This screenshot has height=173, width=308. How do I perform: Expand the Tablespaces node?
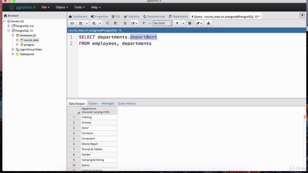click(13, 54)
